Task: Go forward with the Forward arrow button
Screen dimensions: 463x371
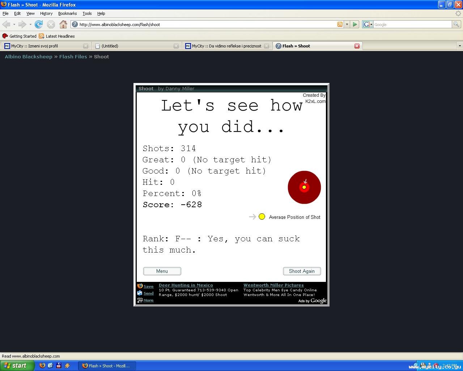Action: point(22,24)
